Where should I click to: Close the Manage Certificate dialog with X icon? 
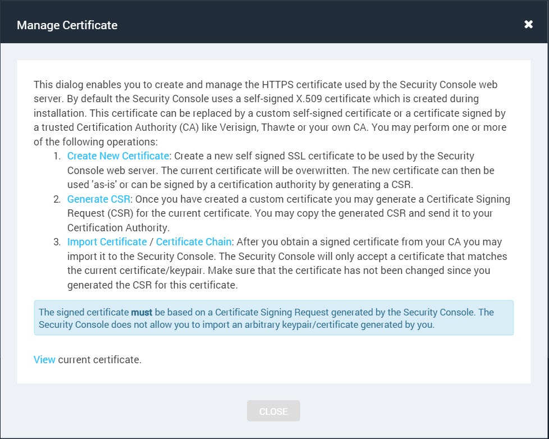(x=528, y=24)
